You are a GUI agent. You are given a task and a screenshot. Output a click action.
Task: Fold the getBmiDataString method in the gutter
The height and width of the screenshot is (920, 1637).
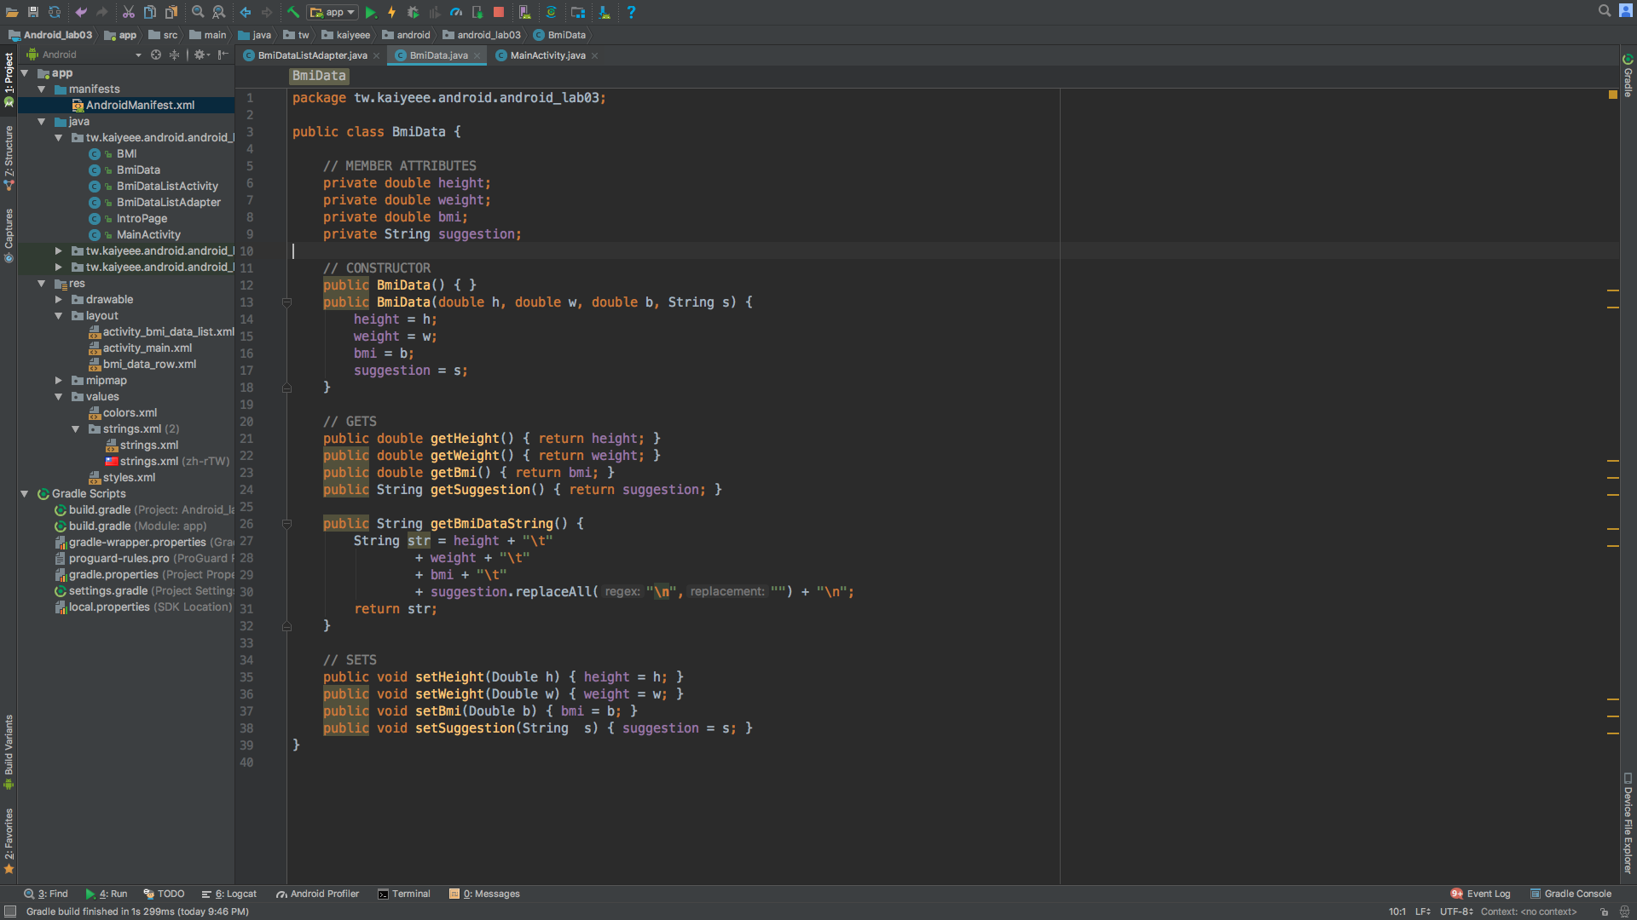[286, 524]
